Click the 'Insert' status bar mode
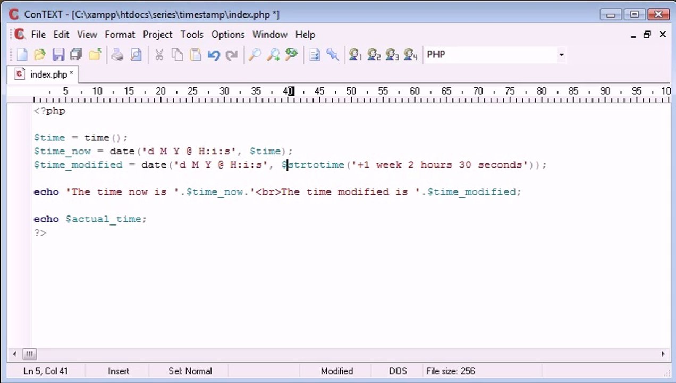 tap(119, 371)
